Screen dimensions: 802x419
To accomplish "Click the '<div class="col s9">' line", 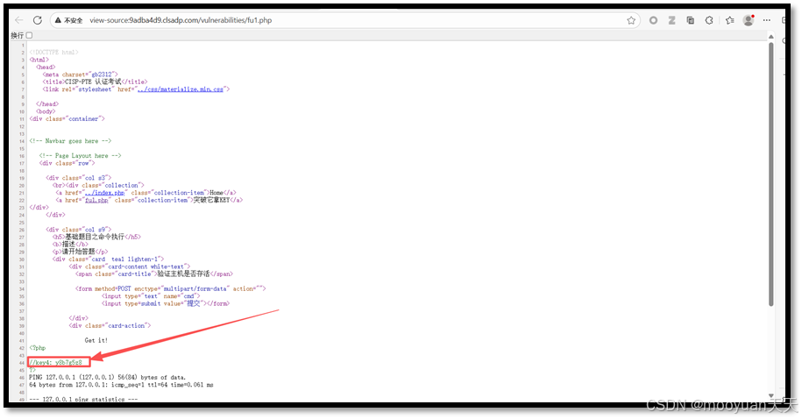I will (x=78, y=230).
